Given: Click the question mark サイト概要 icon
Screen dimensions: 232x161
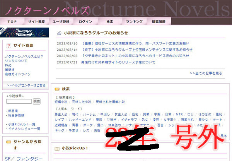Looking at the screenshot, I should (9, 46).
